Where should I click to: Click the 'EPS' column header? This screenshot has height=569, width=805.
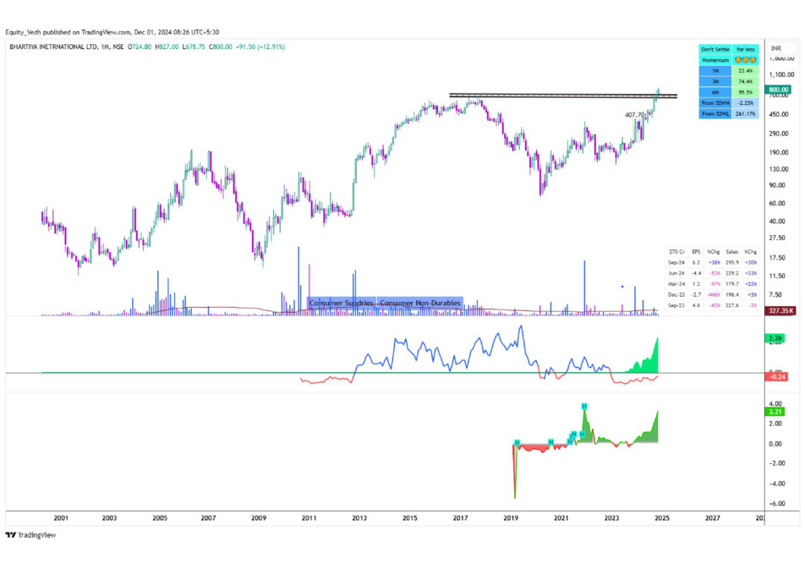[696, 252]
